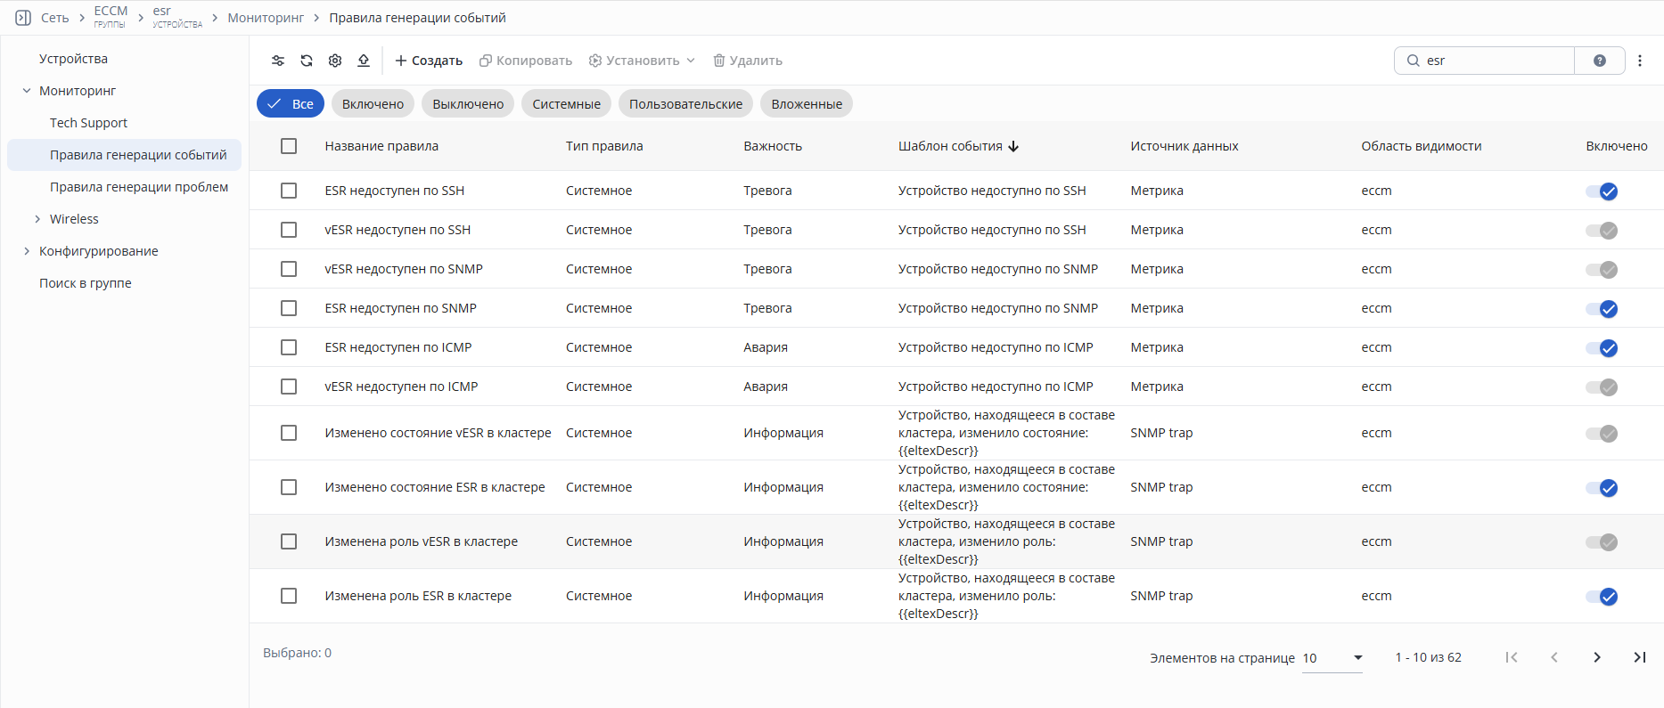Toggle sidebar panel icon near Сеть
The image size is (1664, 708).
23,18
